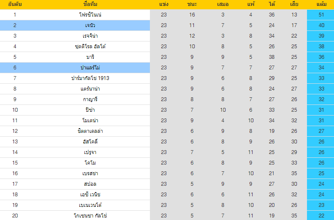Screen dimensions: 334x220
Task: Click the ชื่อทีม column header
Action: click(90, 4)
